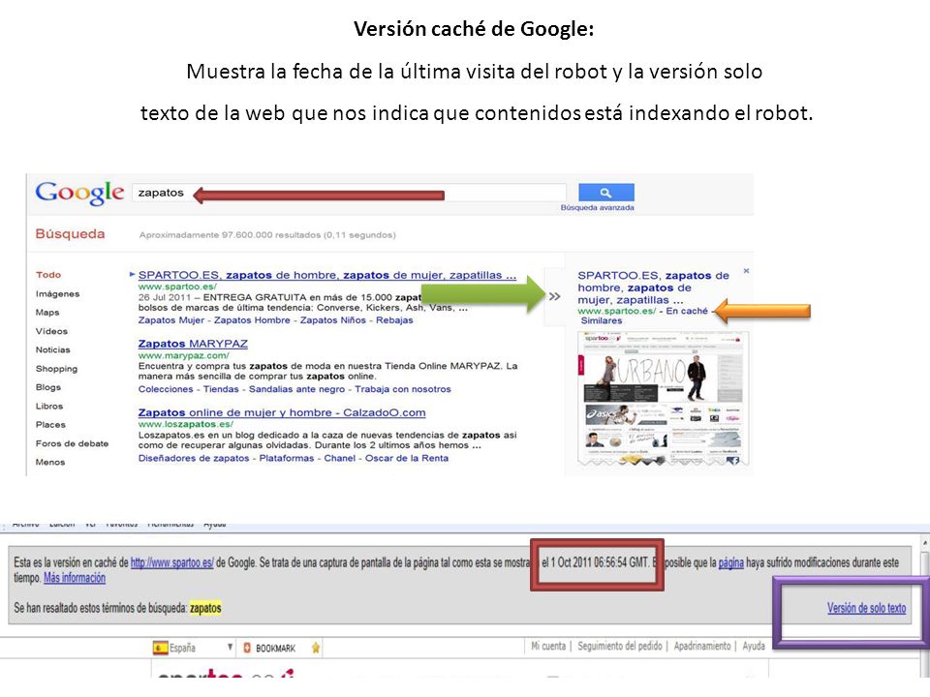Click the Apadrinamiento link
The image size is (930, 697).
click(x=702, y=646)
